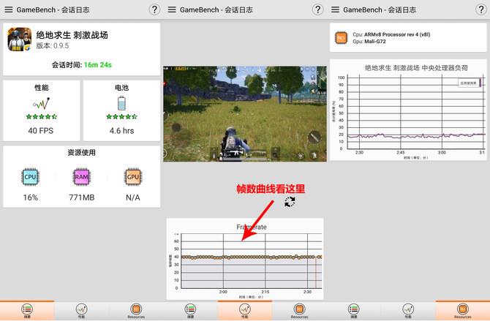Screen dimensions: 490x321
Task: Select Resources tab in right panel bottom bar
Action: tap(463, 311)
